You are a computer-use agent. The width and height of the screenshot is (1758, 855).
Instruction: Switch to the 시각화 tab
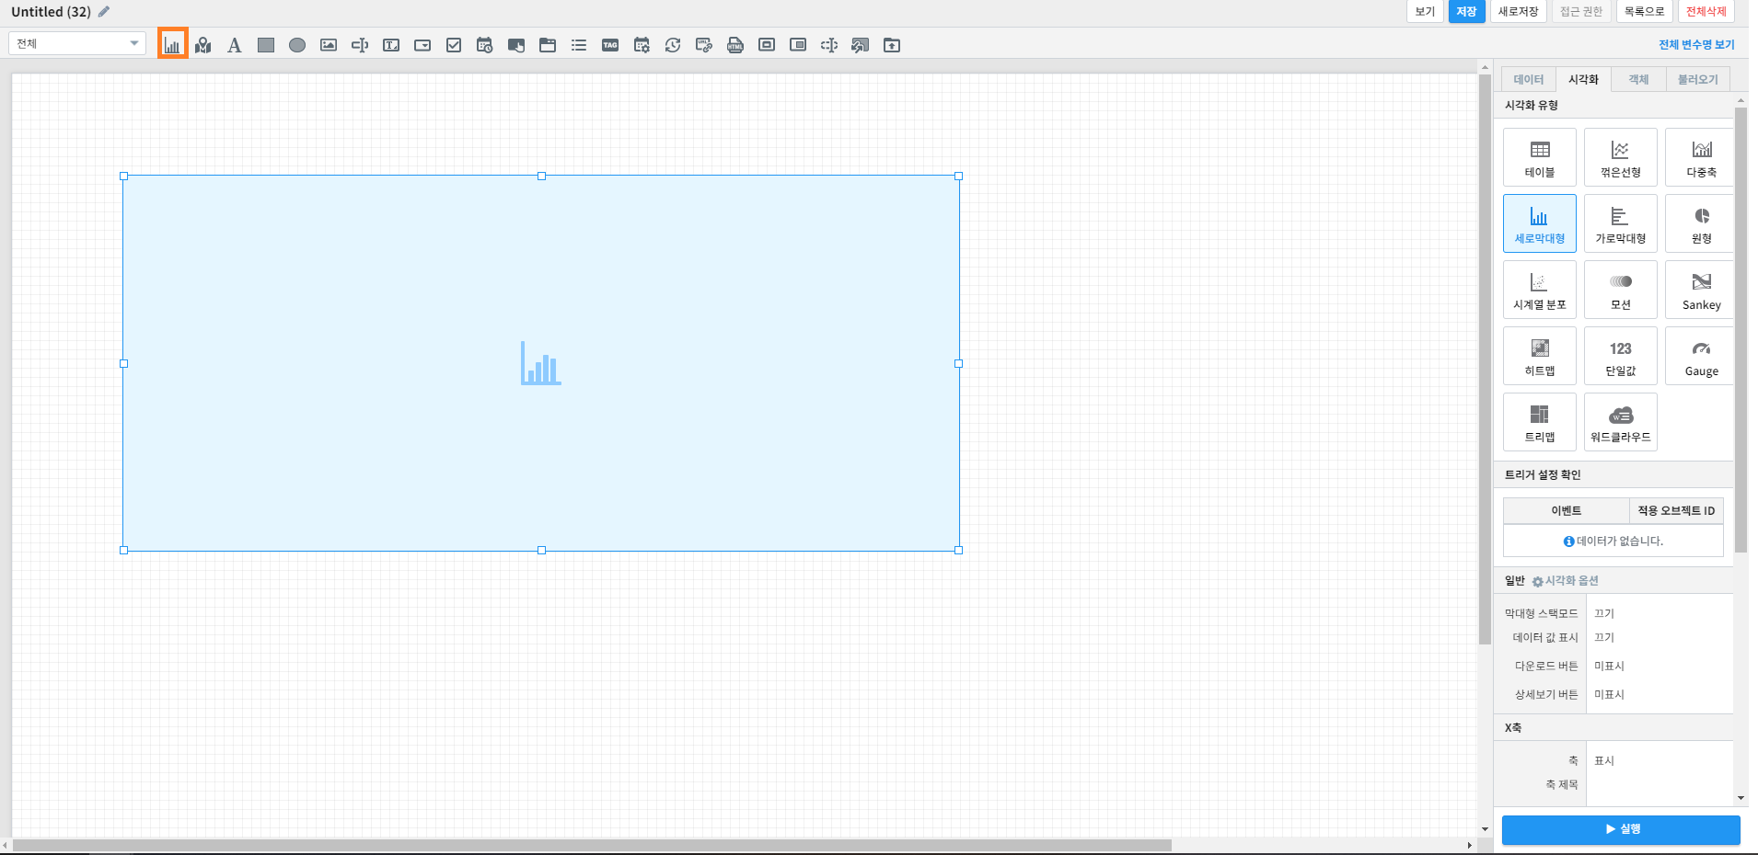pos(1584,79)
